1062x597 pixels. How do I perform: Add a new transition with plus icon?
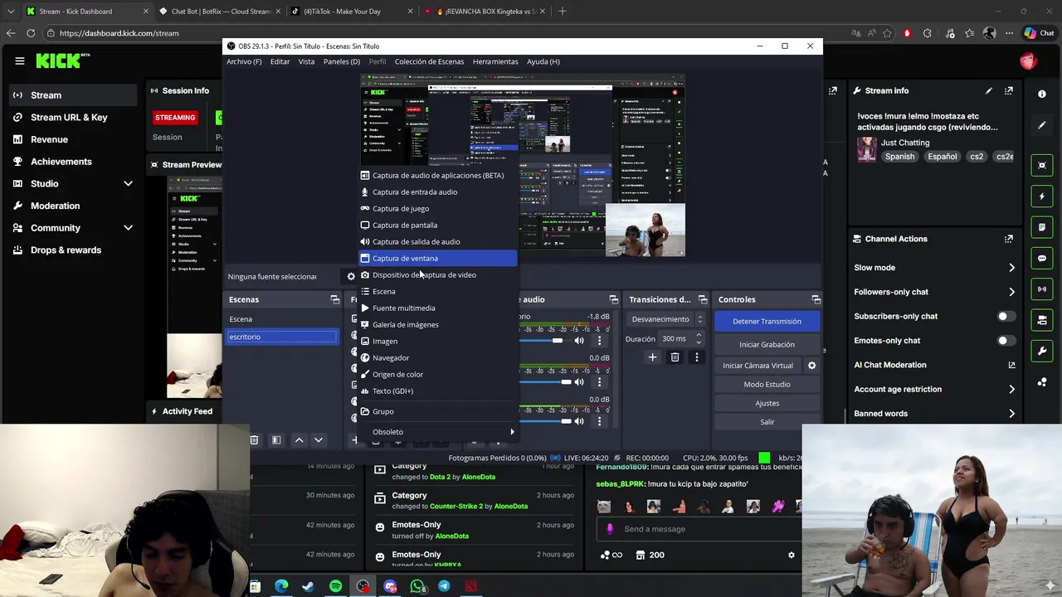652,357
